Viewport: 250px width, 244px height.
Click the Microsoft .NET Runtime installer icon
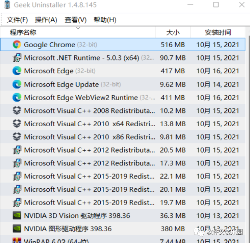pos(17,58)
